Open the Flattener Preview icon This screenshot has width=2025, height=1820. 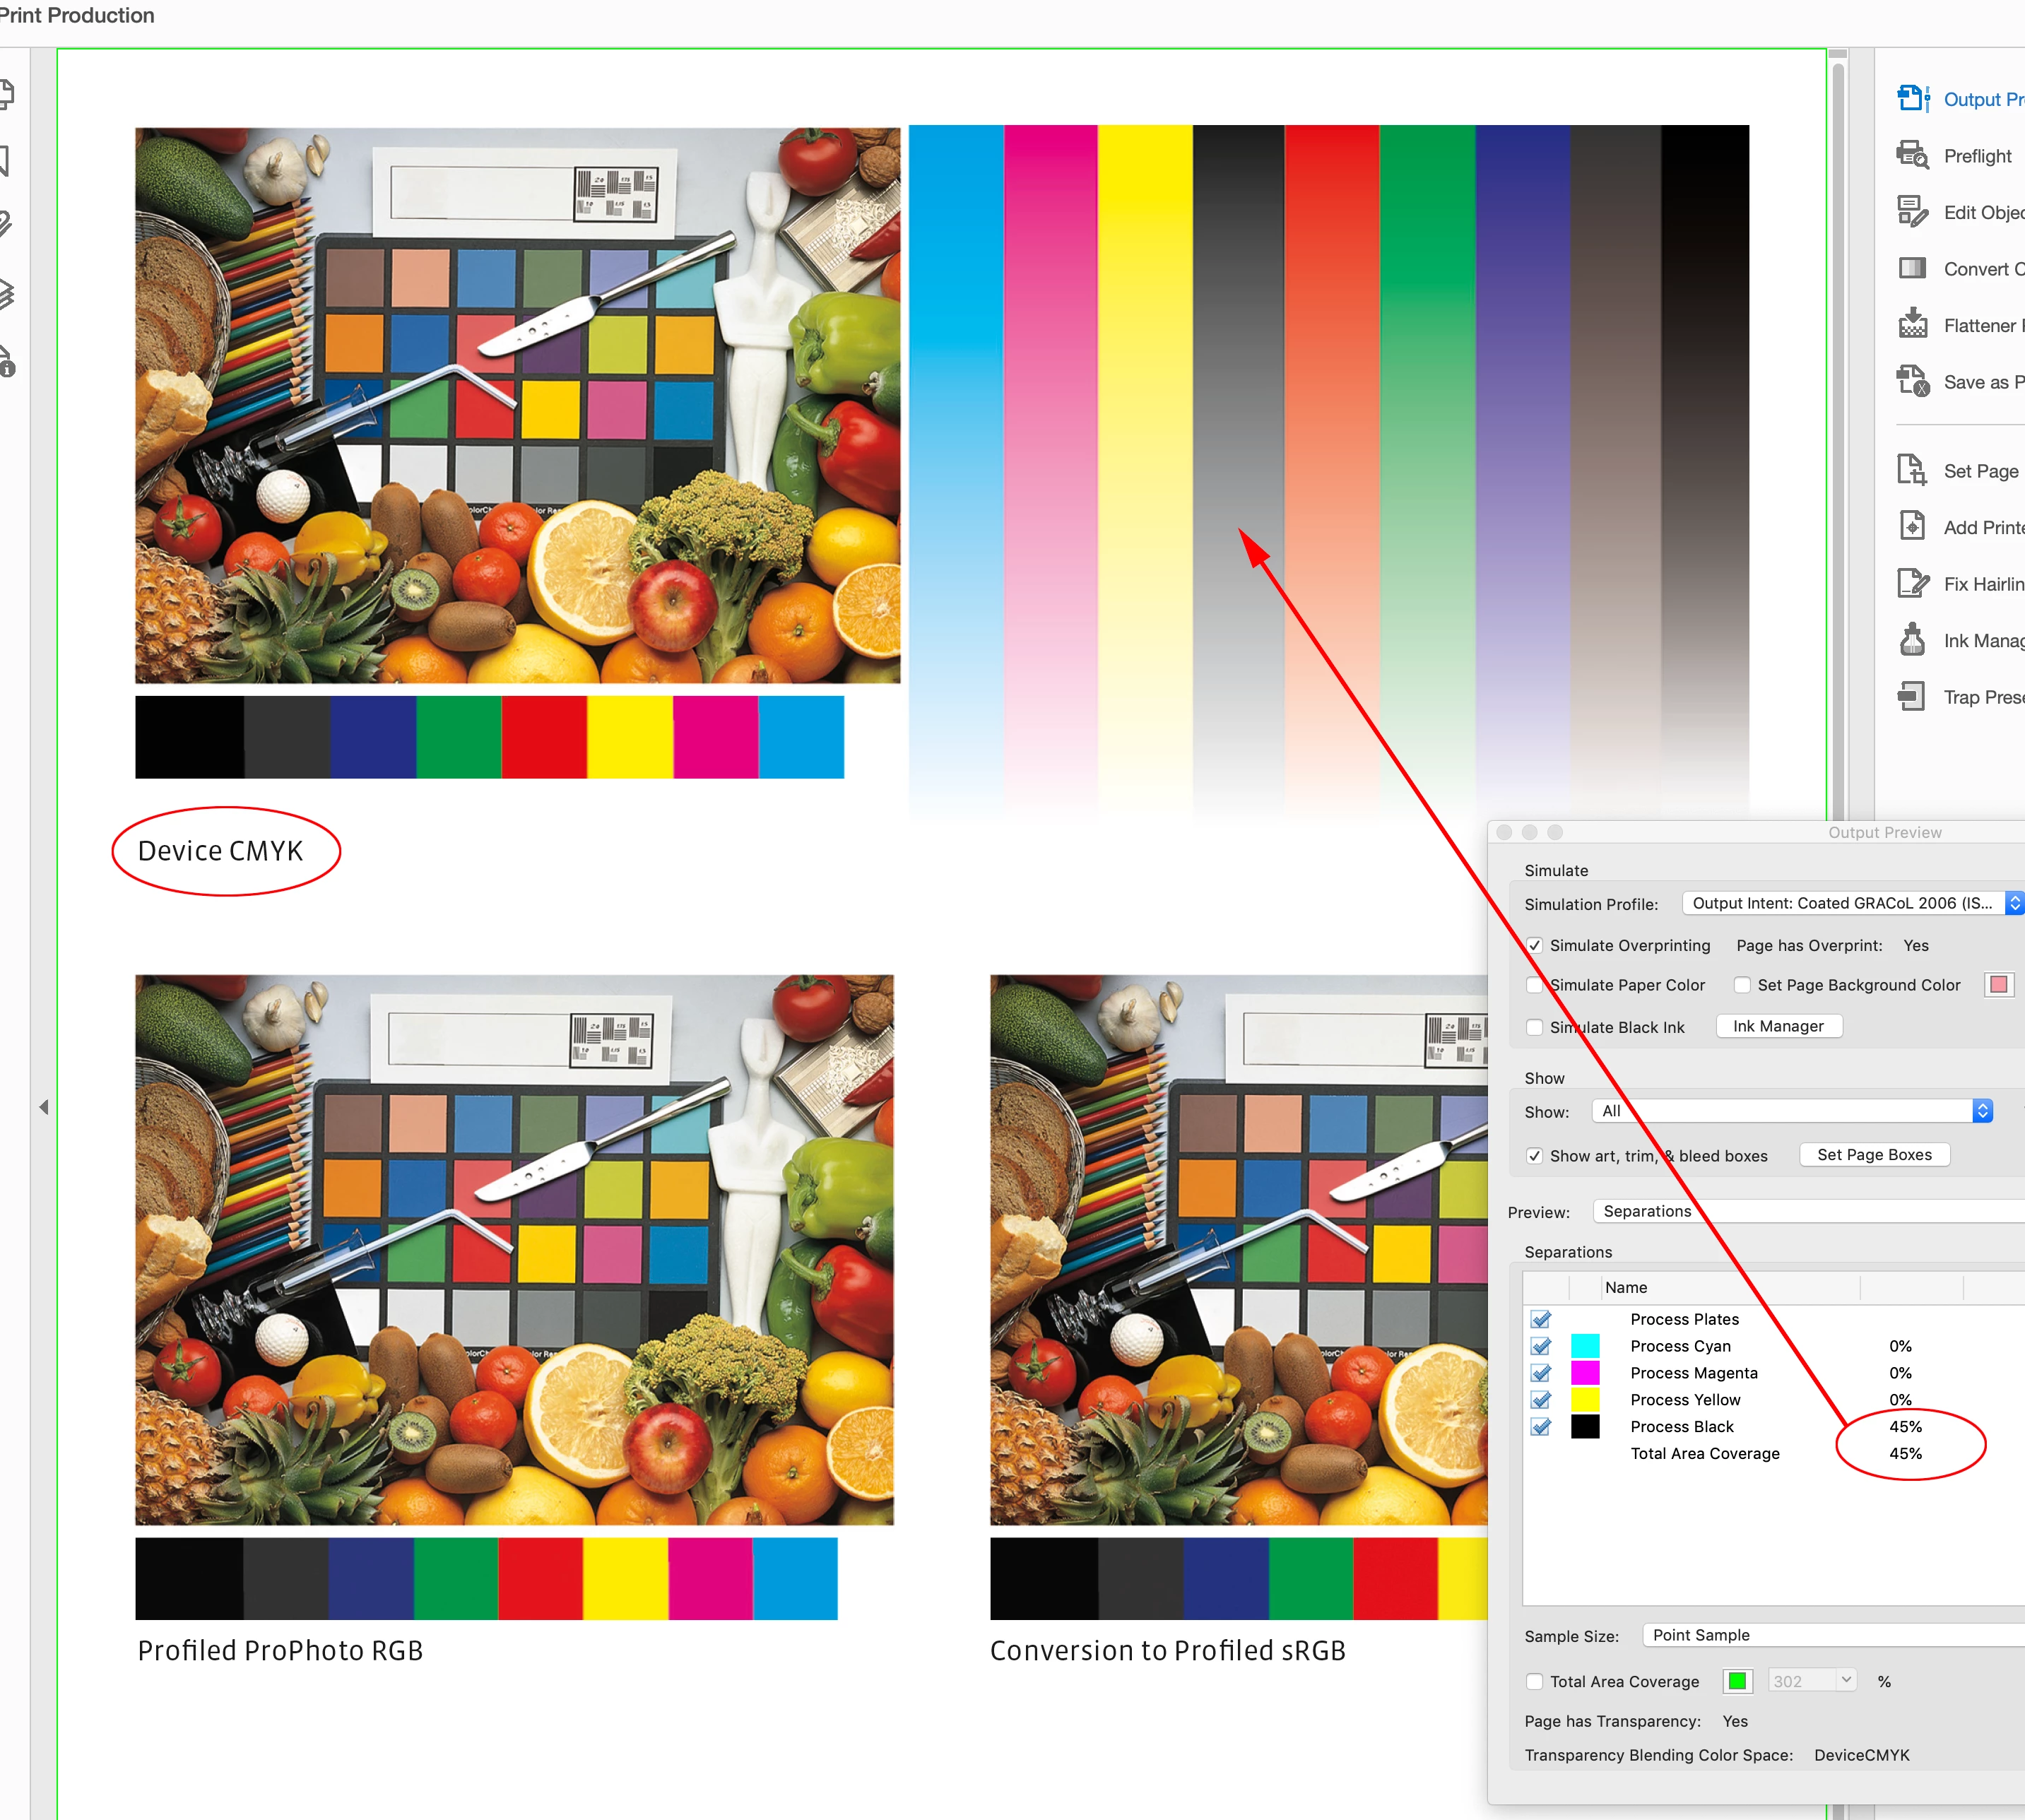click(1912, 325)
